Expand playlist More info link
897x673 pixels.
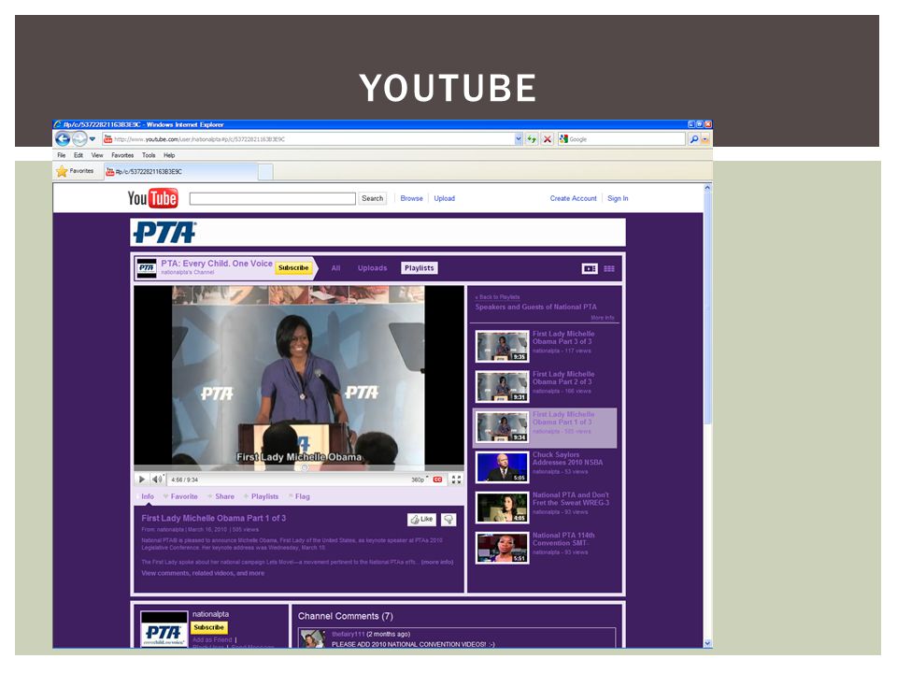603,318
